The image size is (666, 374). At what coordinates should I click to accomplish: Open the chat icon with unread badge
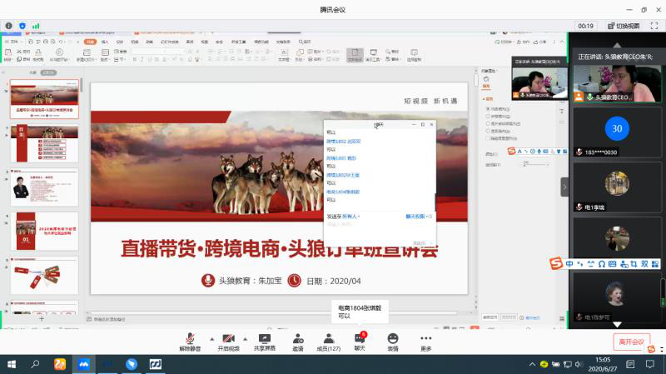[x=360, y=339]
